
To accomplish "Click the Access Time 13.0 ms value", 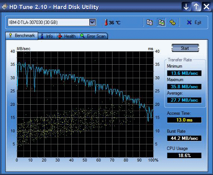I will pos(184,120).
